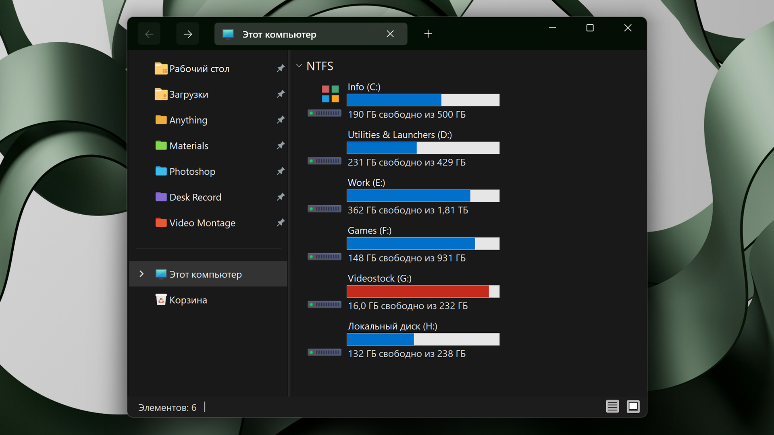Open the Desk Record folder

point(195,197)
